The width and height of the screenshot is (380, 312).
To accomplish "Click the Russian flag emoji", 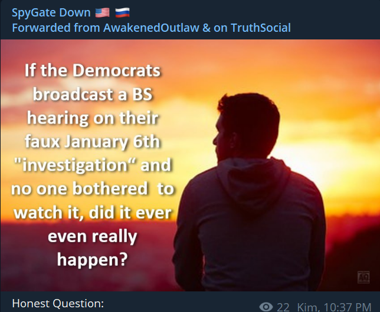I will tap(122, 12).
